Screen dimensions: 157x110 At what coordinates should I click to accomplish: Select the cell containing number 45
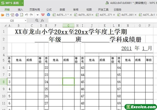82,82
